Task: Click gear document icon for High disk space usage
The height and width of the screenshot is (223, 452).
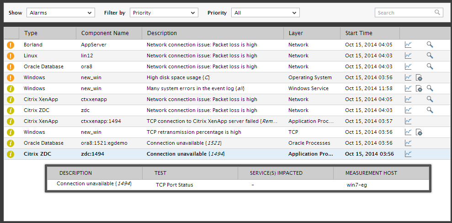Action: pos(419,78)
